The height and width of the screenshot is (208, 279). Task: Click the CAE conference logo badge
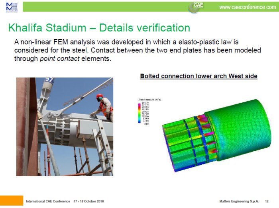pos(197,7)
